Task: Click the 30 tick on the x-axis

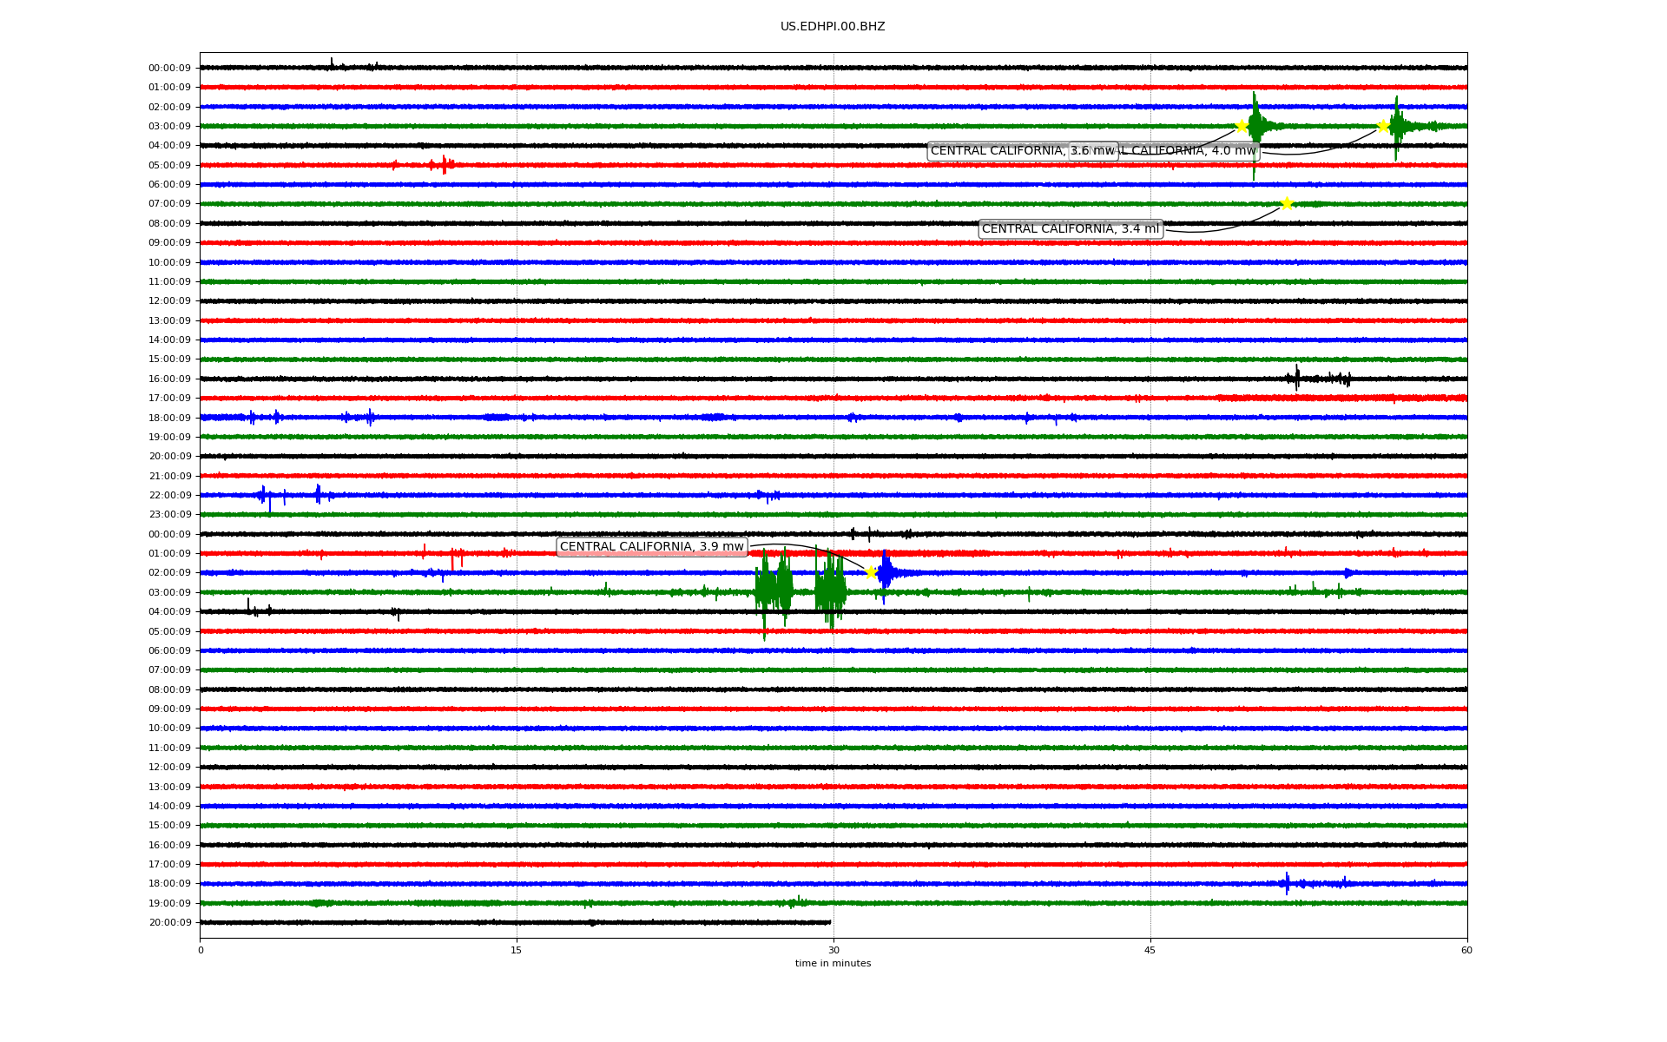Action: point(833,950)
